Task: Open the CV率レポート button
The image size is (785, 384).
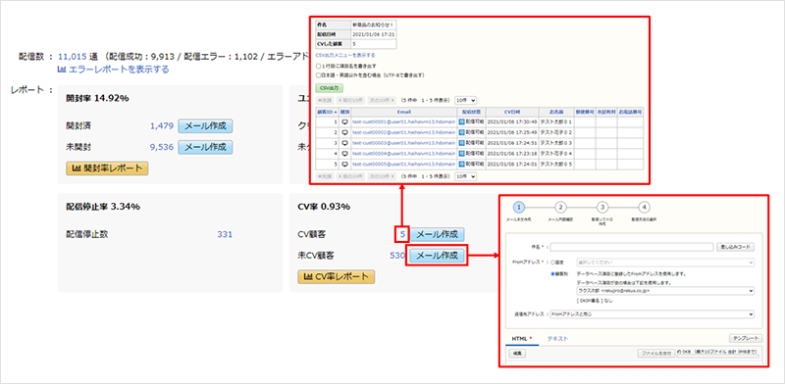Action: (336, 277)
